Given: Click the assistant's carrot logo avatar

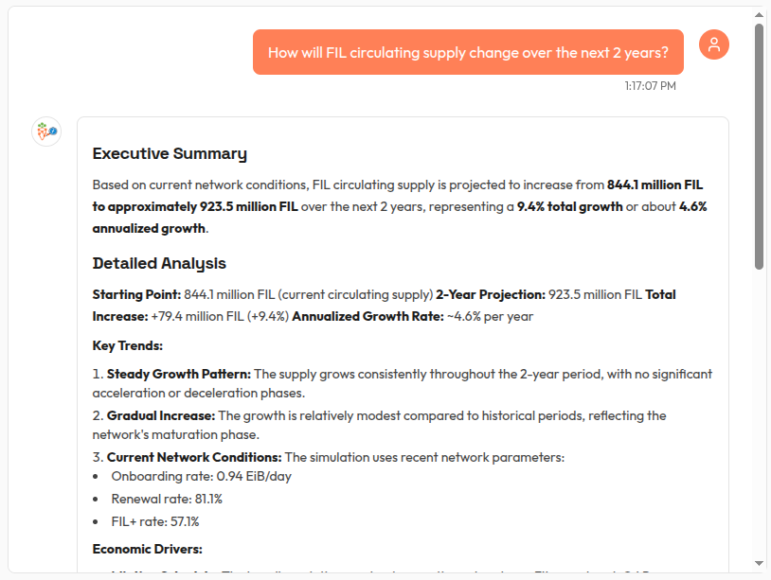Looking at the screenshot, I should (45, 132).
